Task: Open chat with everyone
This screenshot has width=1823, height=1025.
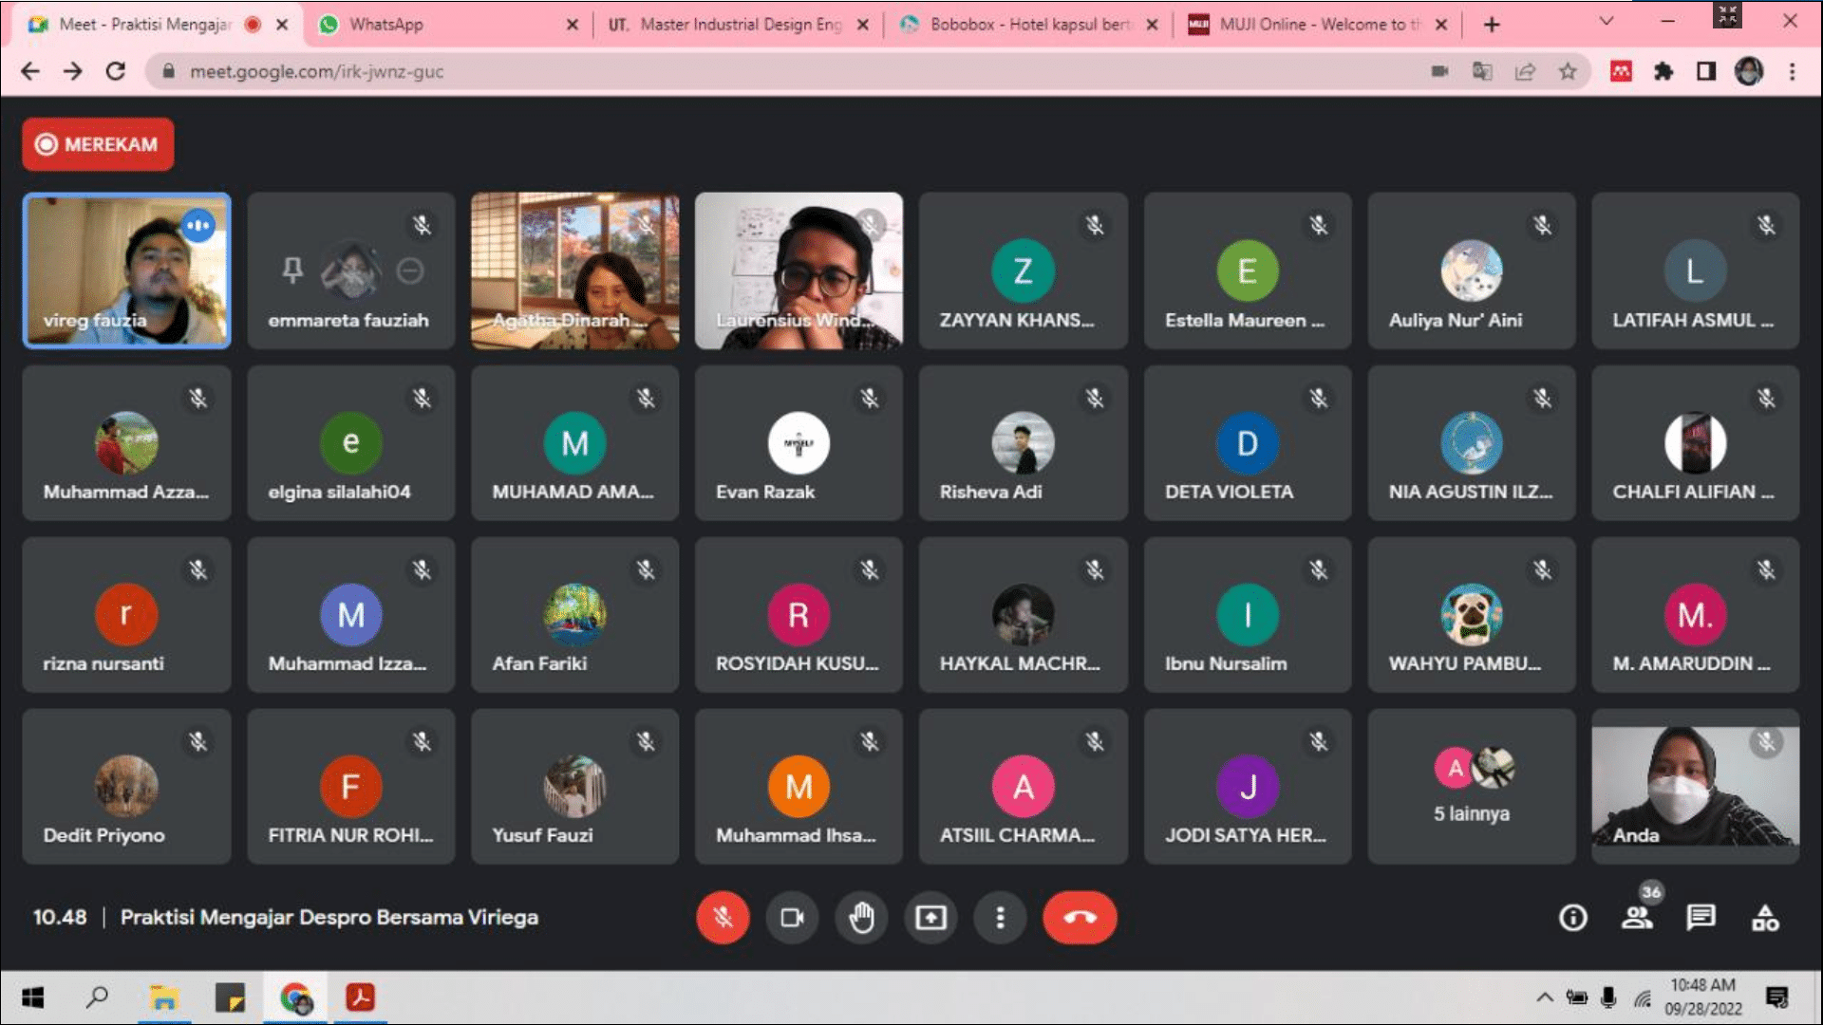Action: 1701,918
